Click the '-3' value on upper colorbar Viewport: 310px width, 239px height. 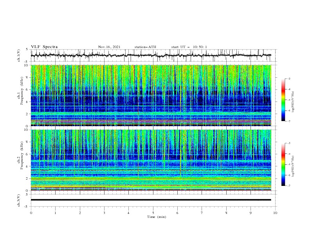[x=288, y=78]
